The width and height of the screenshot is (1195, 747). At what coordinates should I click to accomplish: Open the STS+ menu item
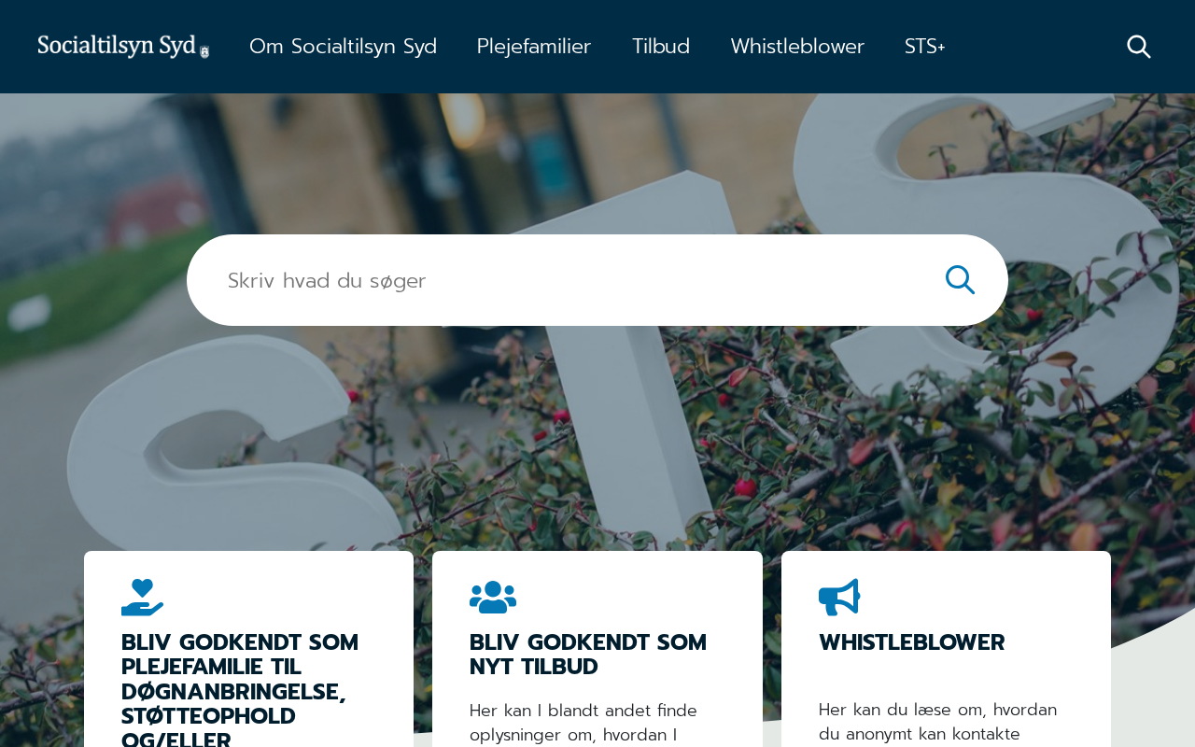[925, 47]
